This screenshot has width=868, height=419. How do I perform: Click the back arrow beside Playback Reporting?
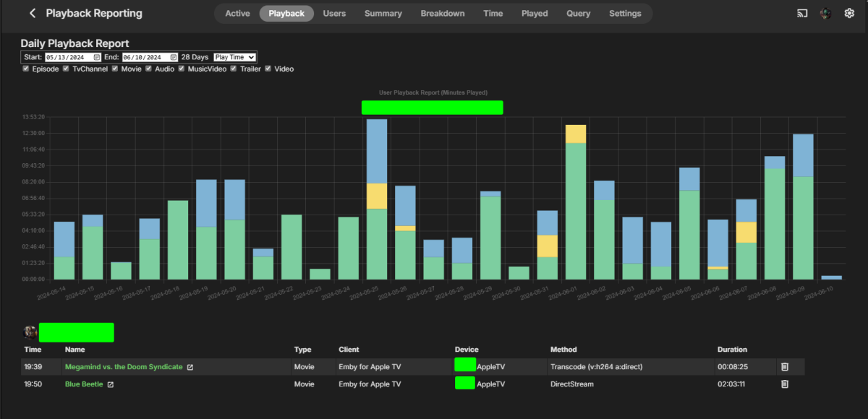point(33,14)
